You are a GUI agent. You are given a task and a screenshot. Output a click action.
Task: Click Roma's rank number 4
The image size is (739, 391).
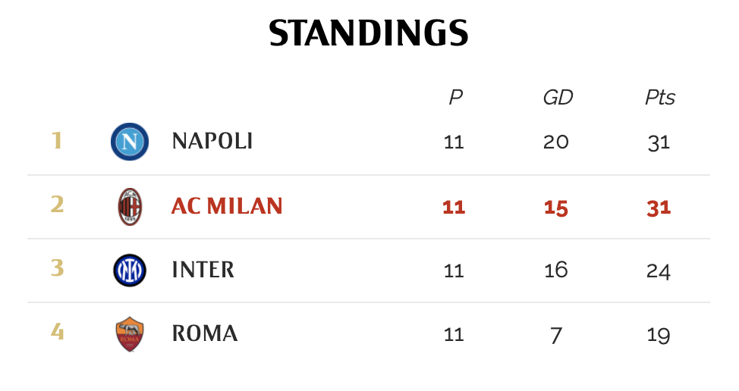pyautogui.click(x=57, y=333)
